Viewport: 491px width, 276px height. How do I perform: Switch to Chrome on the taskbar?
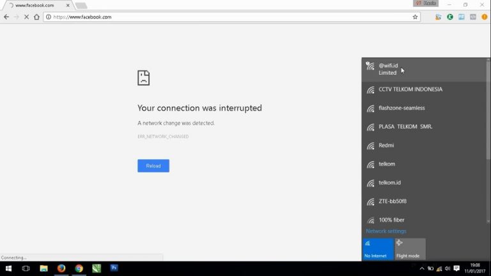point(79,268)
